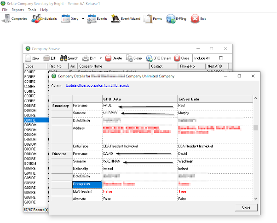Screen dimensions: 277x223
Task: Click Clone in Company Browse toolbar
Action: pyautogui.click(x=134, y=58)
